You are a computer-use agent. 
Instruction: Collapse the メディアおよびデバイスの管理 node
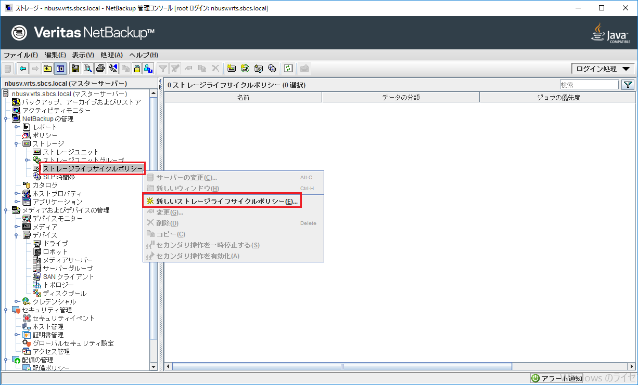(6, 210)
